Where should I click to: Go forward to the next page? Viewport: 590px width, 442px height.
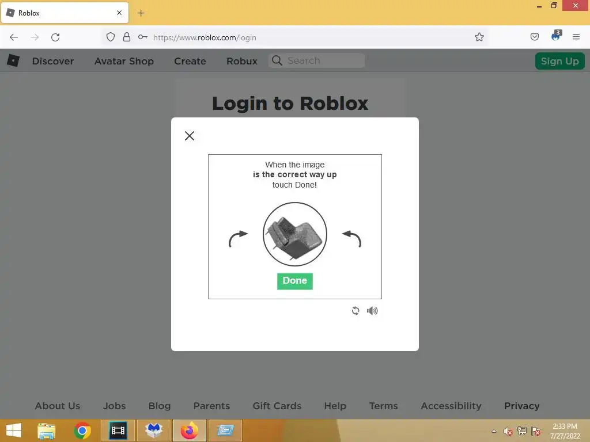pyautogui.click(x=35, y=37)
